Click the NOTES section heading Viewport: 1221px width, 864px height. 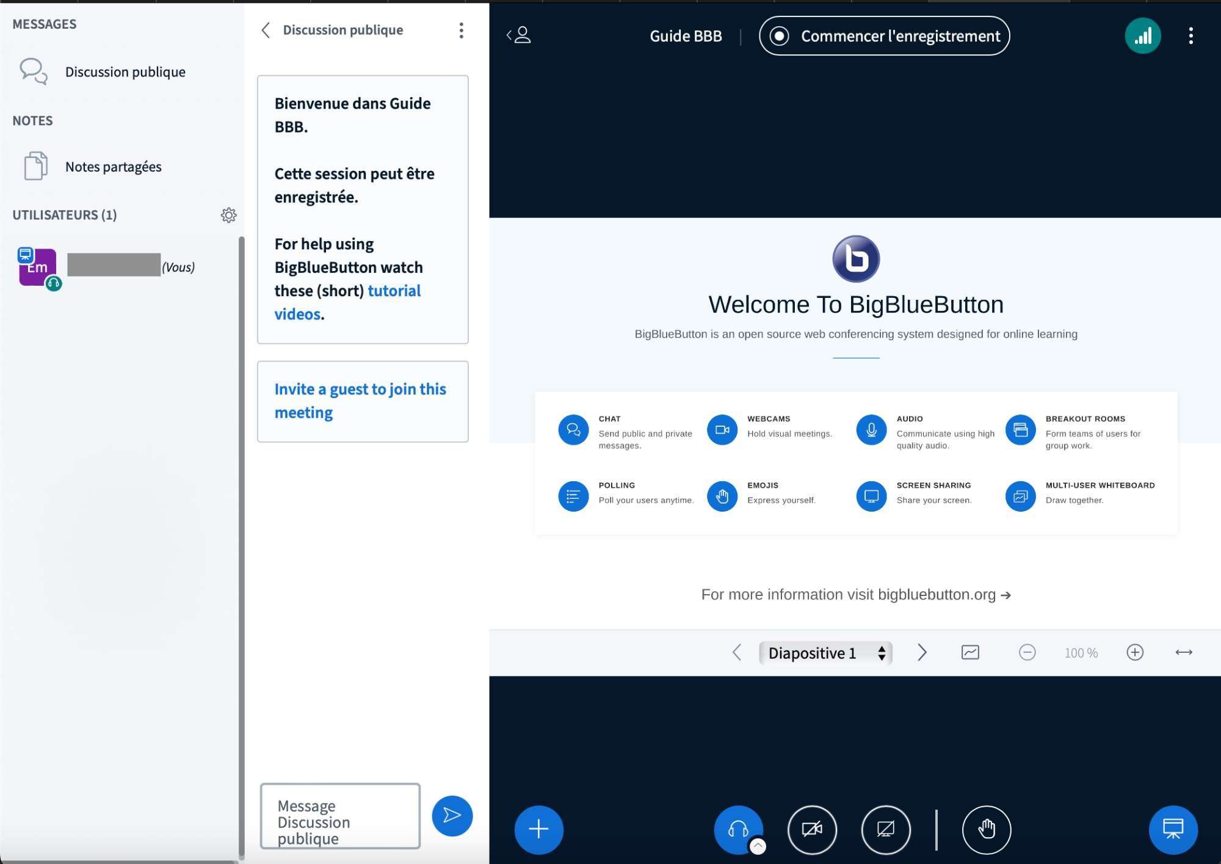click(33, 121)
